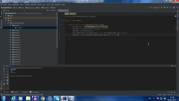Click the scroll-from-source target icon in the Project panel
This screenshot has width=179, height=101.
[48, 11]
